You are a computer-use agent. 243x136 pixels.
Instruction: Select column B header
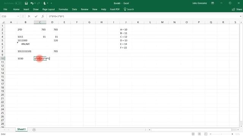(25, 22)
